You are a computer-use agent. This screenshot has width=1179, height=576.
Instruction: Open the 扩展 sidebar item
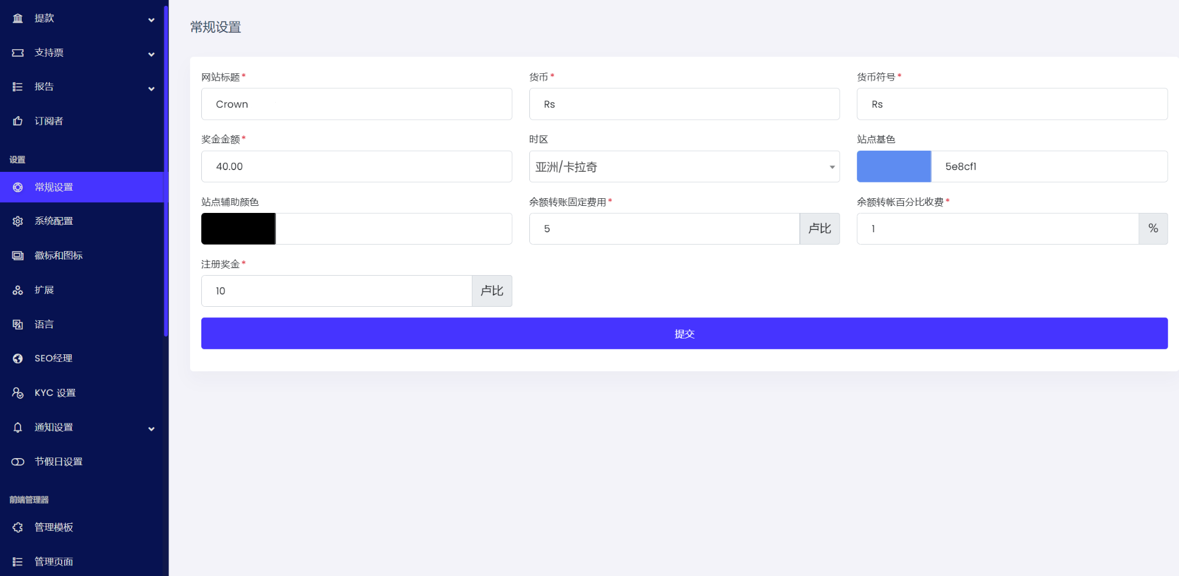pyautogui.click(x=82, y=290)
